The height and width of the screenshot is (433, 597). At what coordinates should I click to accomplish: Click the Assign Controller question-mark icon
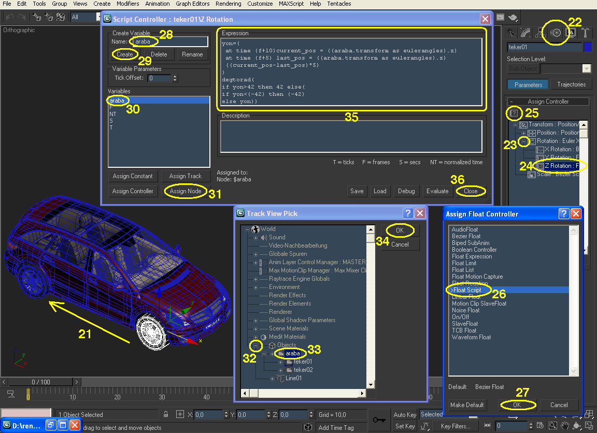(x=514, y=112)
